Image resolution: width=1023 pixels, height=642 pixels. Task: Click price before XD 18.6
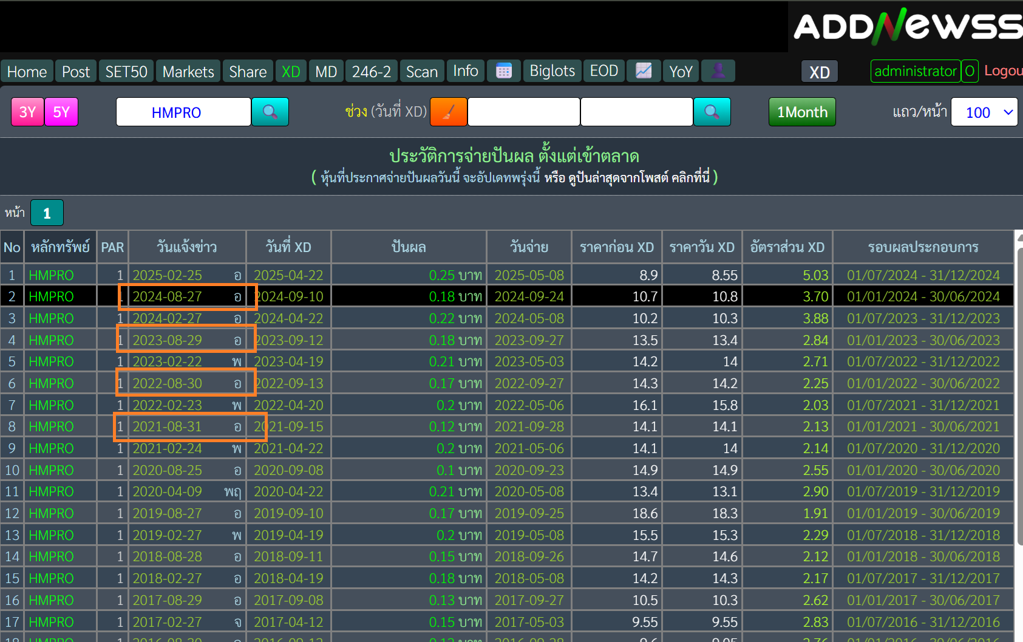coord(645,514)
